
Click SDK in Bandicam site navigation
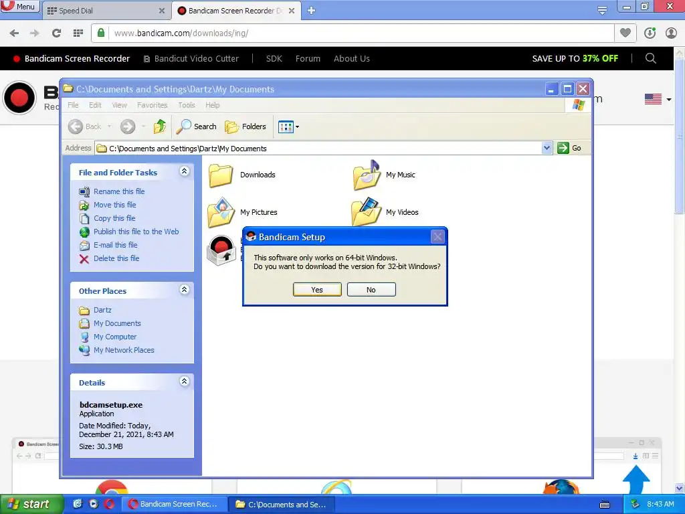click(274, 59)
